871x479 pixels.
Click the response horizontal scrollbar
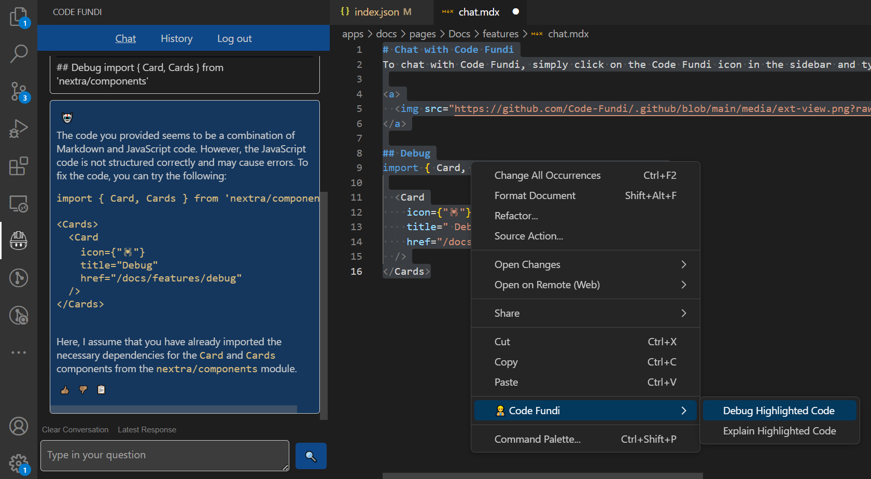(x=174, y=409)
